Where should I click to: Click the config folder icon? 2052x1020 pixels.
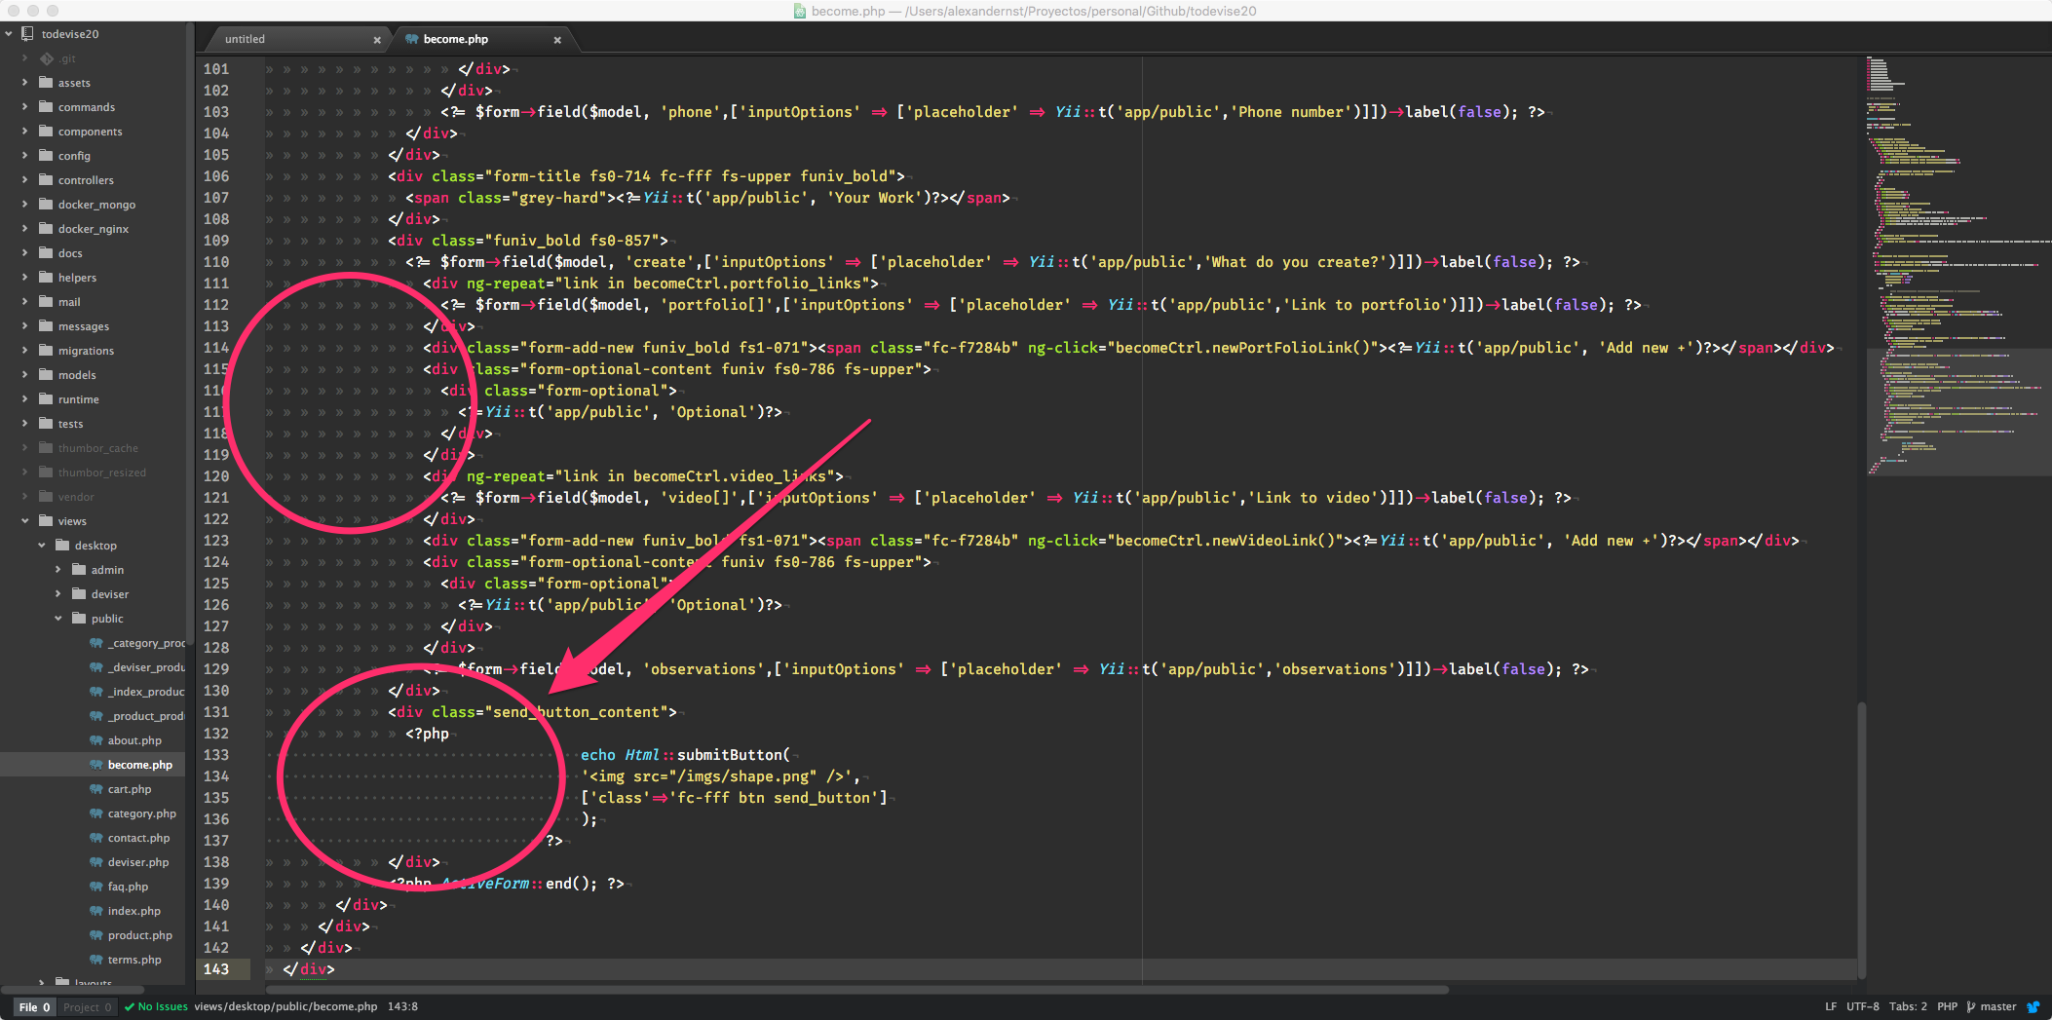coord(46,156)
